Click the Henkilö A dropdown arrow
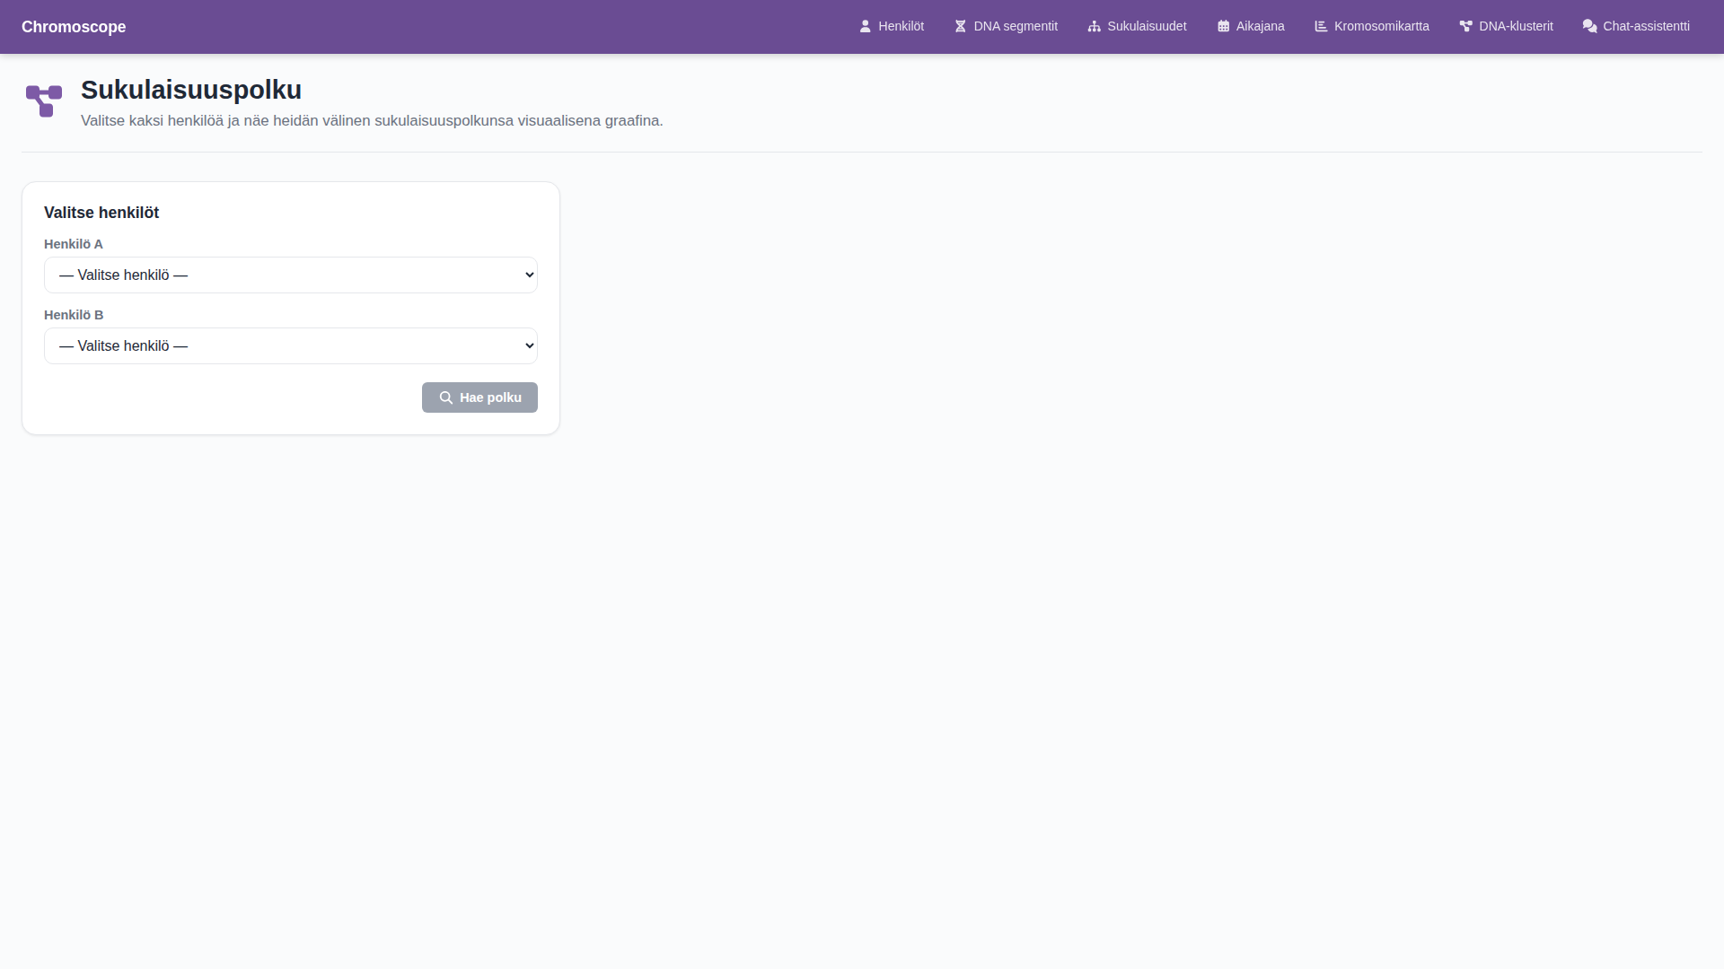This screenshot has height=969, width=1724. pyautogui.click(x=529, y=275)
